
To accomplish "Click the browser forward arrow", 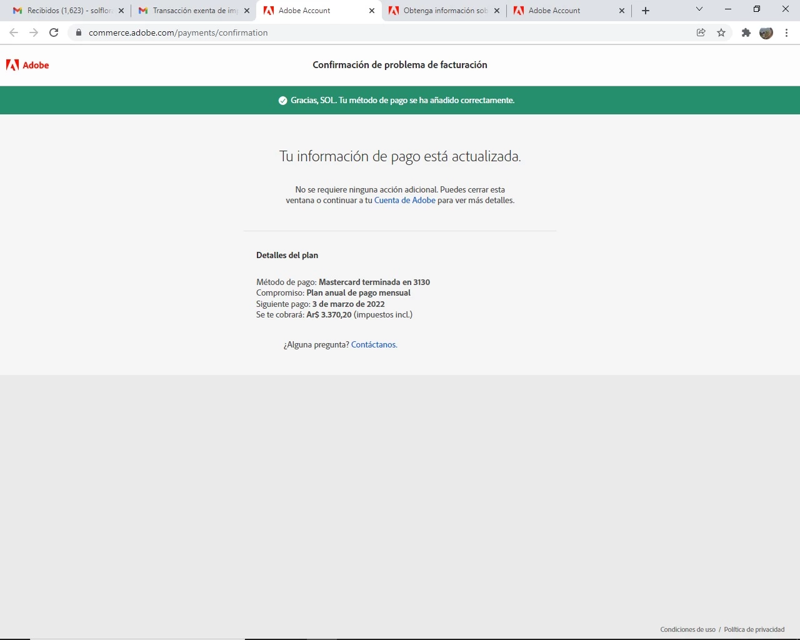I will (34, 32).
